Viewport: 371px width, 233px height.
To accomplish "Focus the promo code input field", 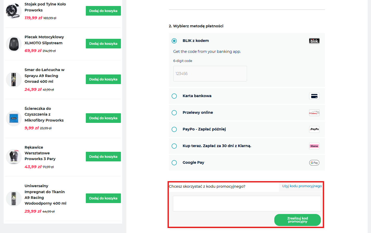I will click(247, 204).
